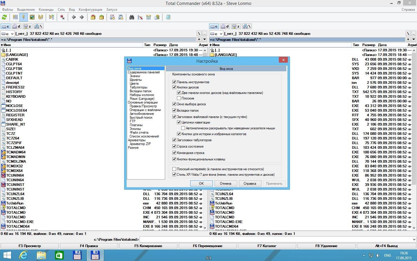Select network drive z in left panel
The image size is (417, 261).
point(27,26)
